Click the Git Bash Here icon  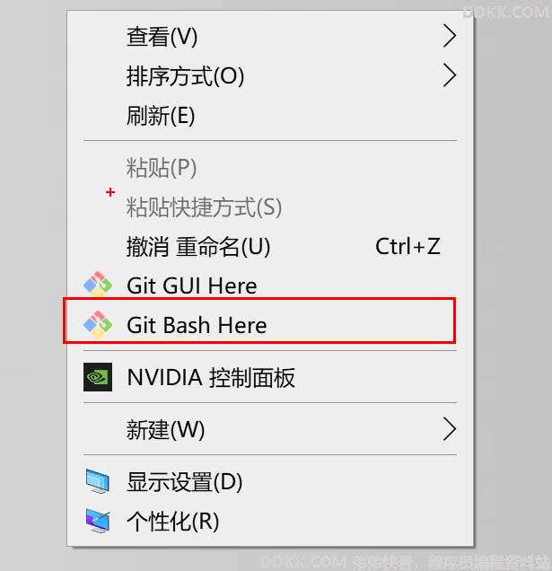pos(98,324)
